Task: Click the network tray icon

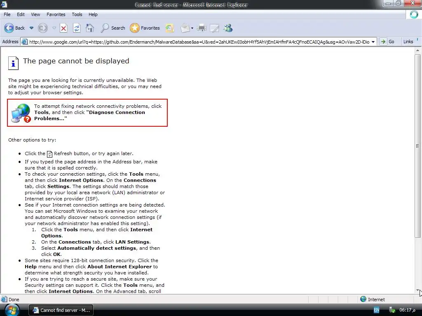Action: (392, 310)
